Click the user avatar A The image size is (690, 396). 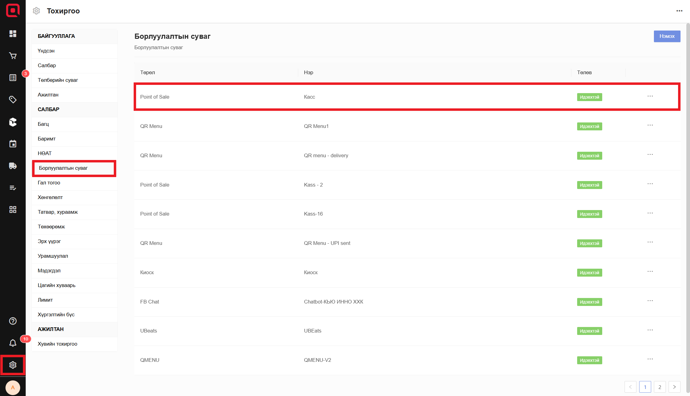tap(13, 387)
